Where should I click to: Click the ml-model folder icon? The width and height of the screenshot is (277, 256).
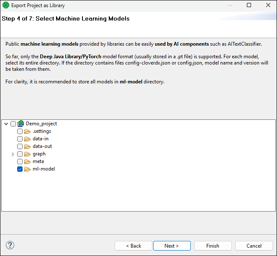pos(27,169)
